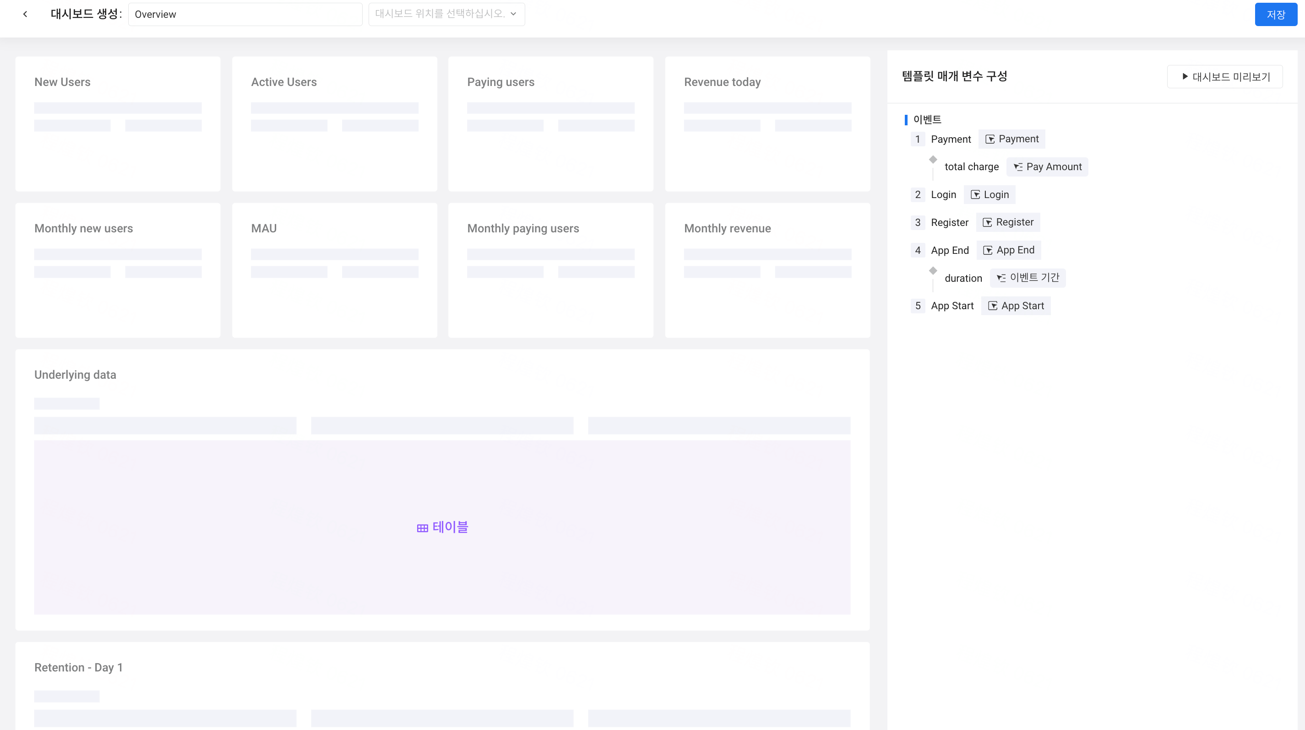This screenshot has height=730, width=1305.
Task: Select the Login event chip
Action: (990, 195)
